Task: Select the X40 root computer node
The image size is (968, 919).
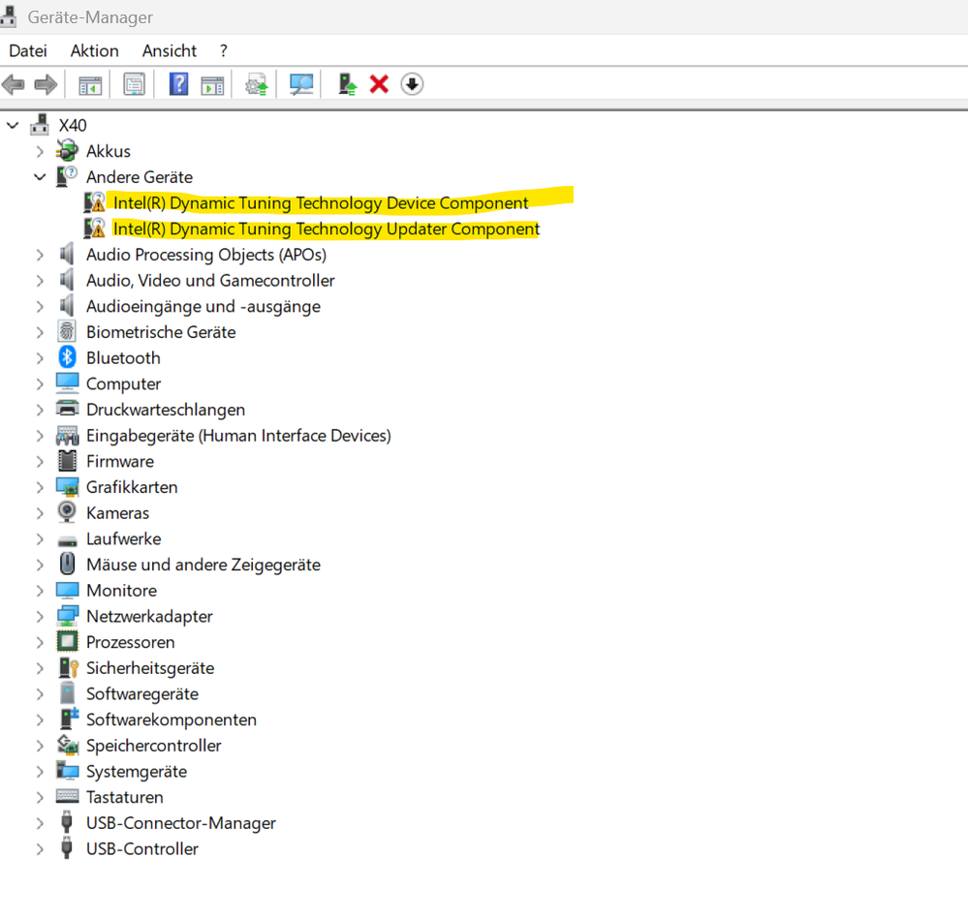Action: [73, 125]
